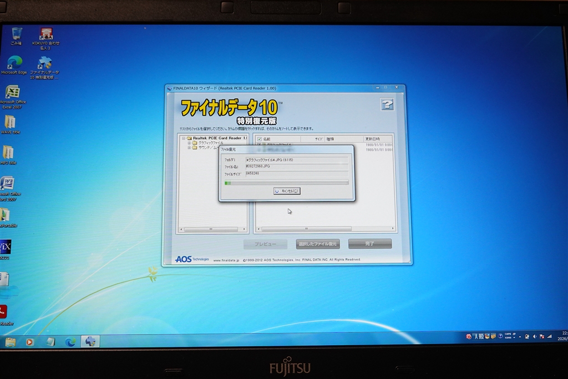Click the network signal tray icon
This screenshot has height=379, width=568.
tap(550, 337)
